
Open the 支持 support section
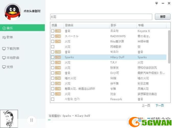pyautogui.click(x=8, y=67)
